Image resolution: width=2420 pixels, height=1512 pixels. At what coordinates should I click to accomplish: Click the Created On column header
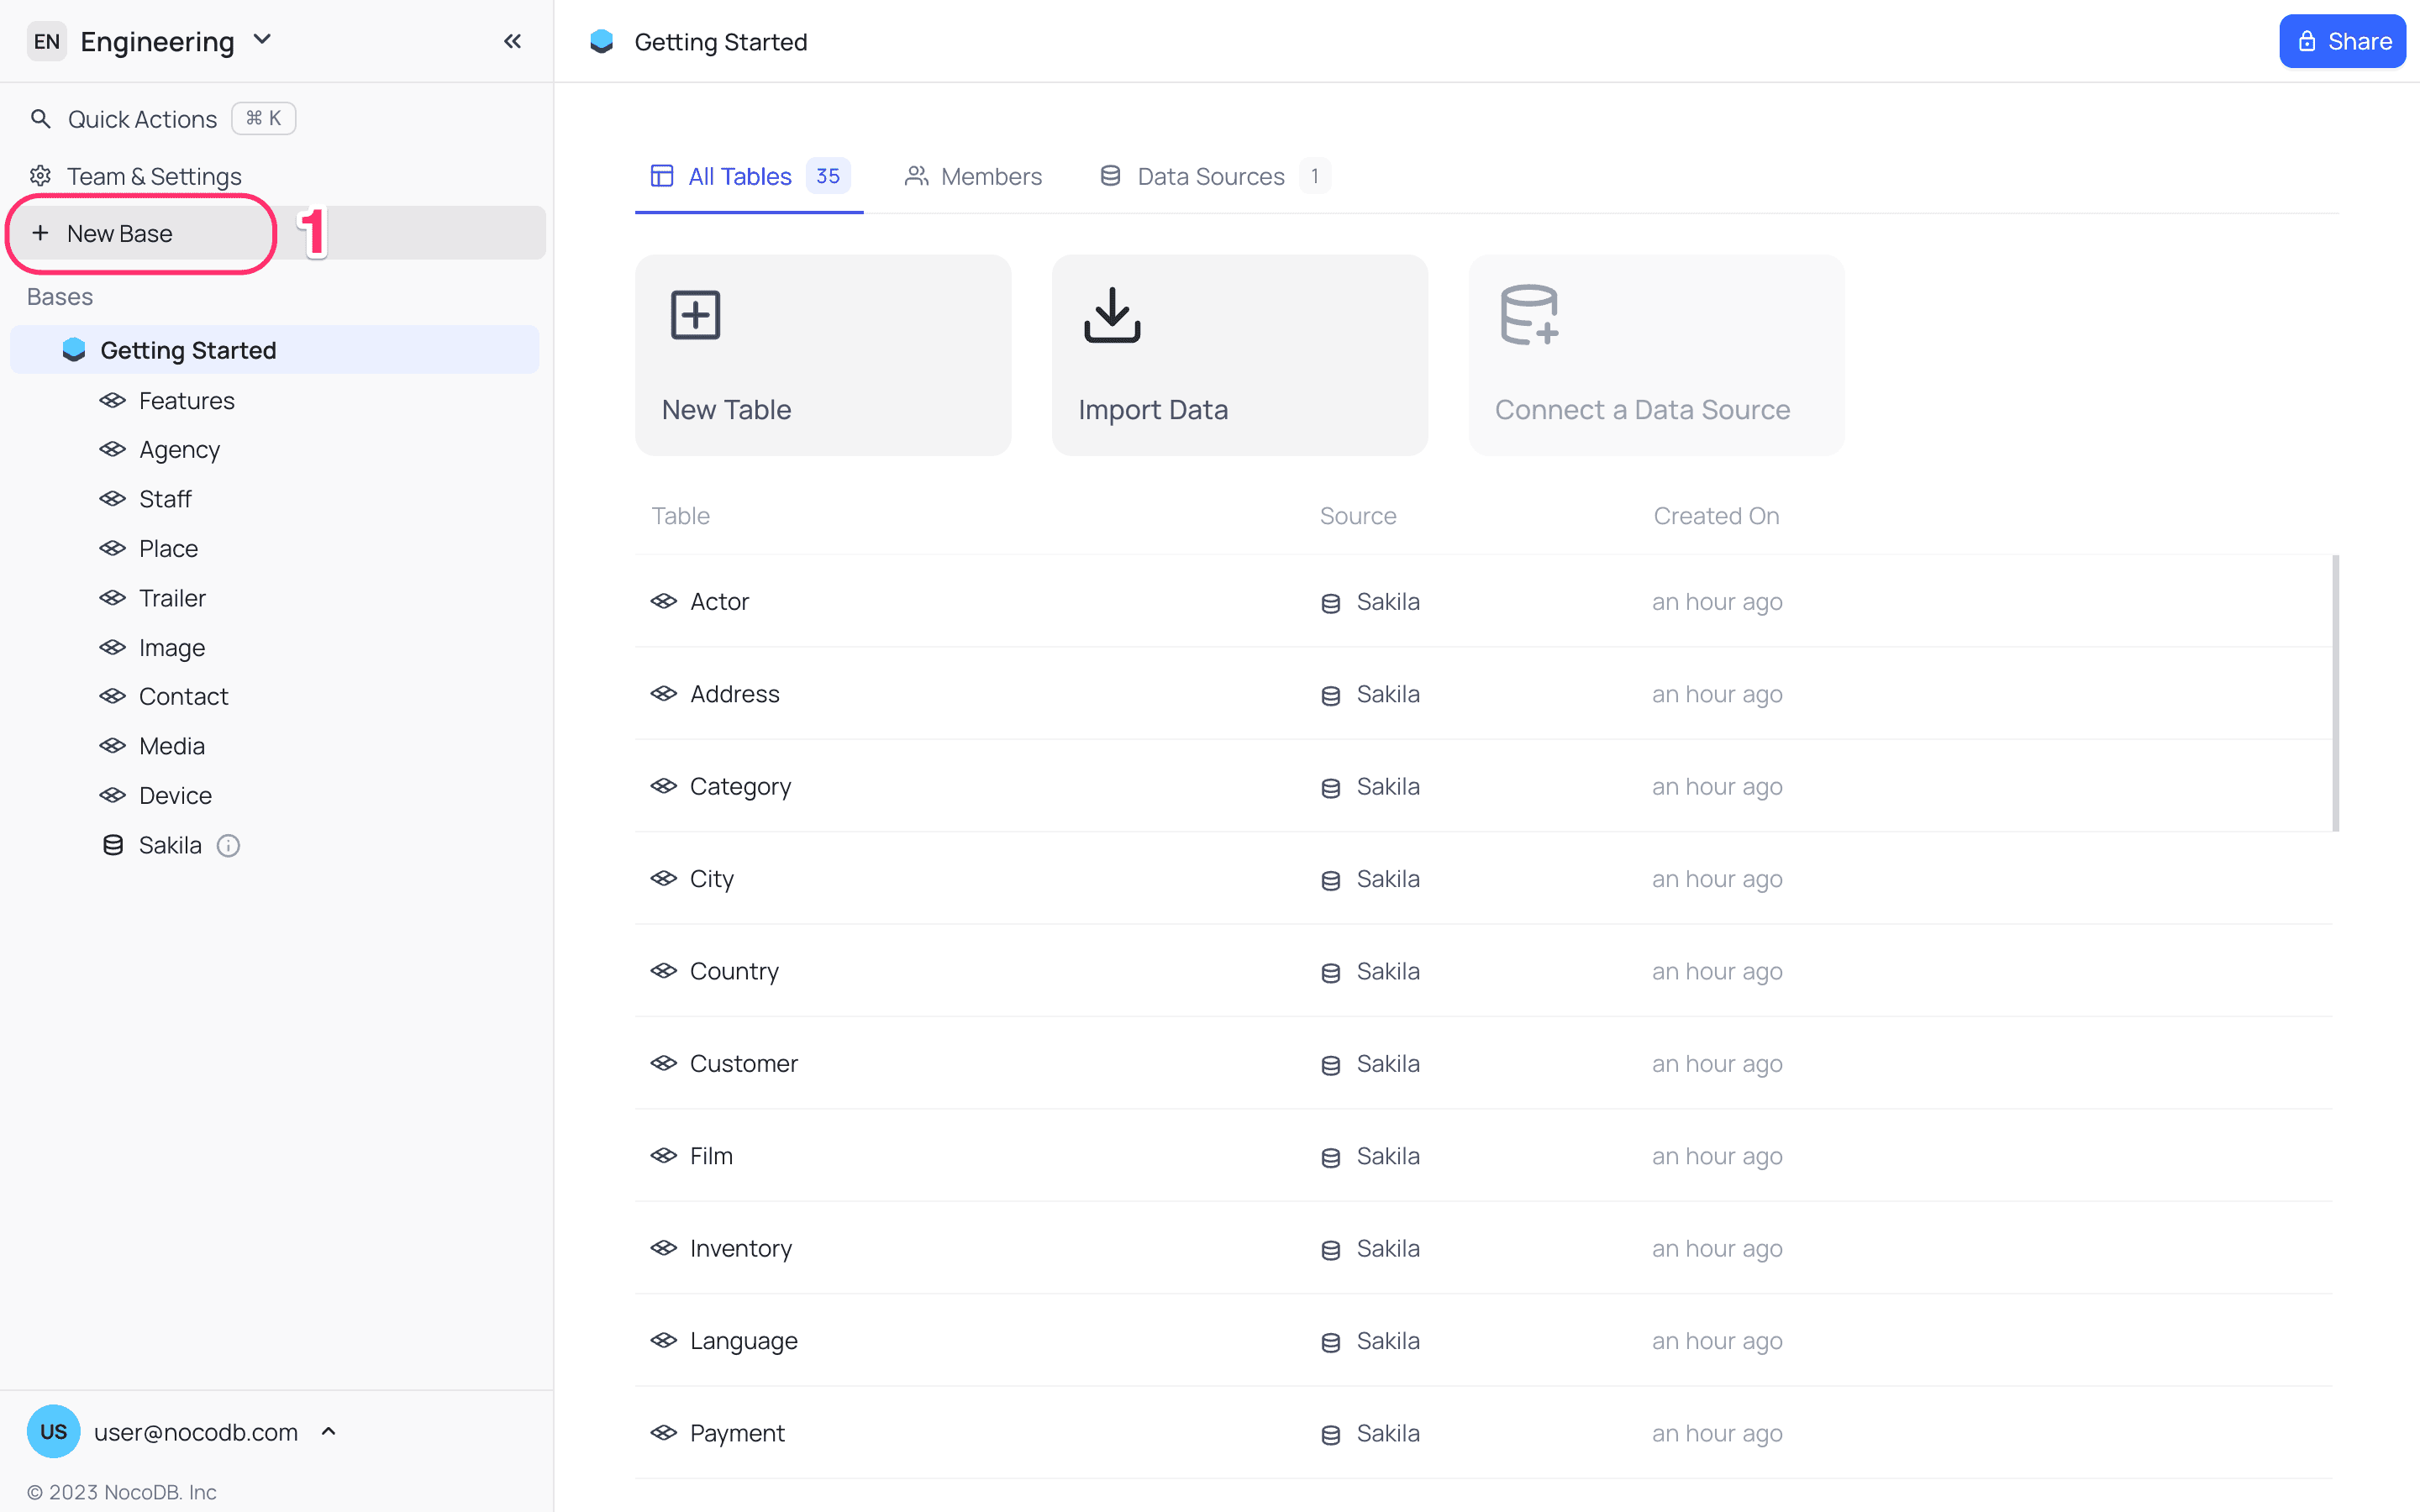pyautogui.click(x=1717, y=516)
